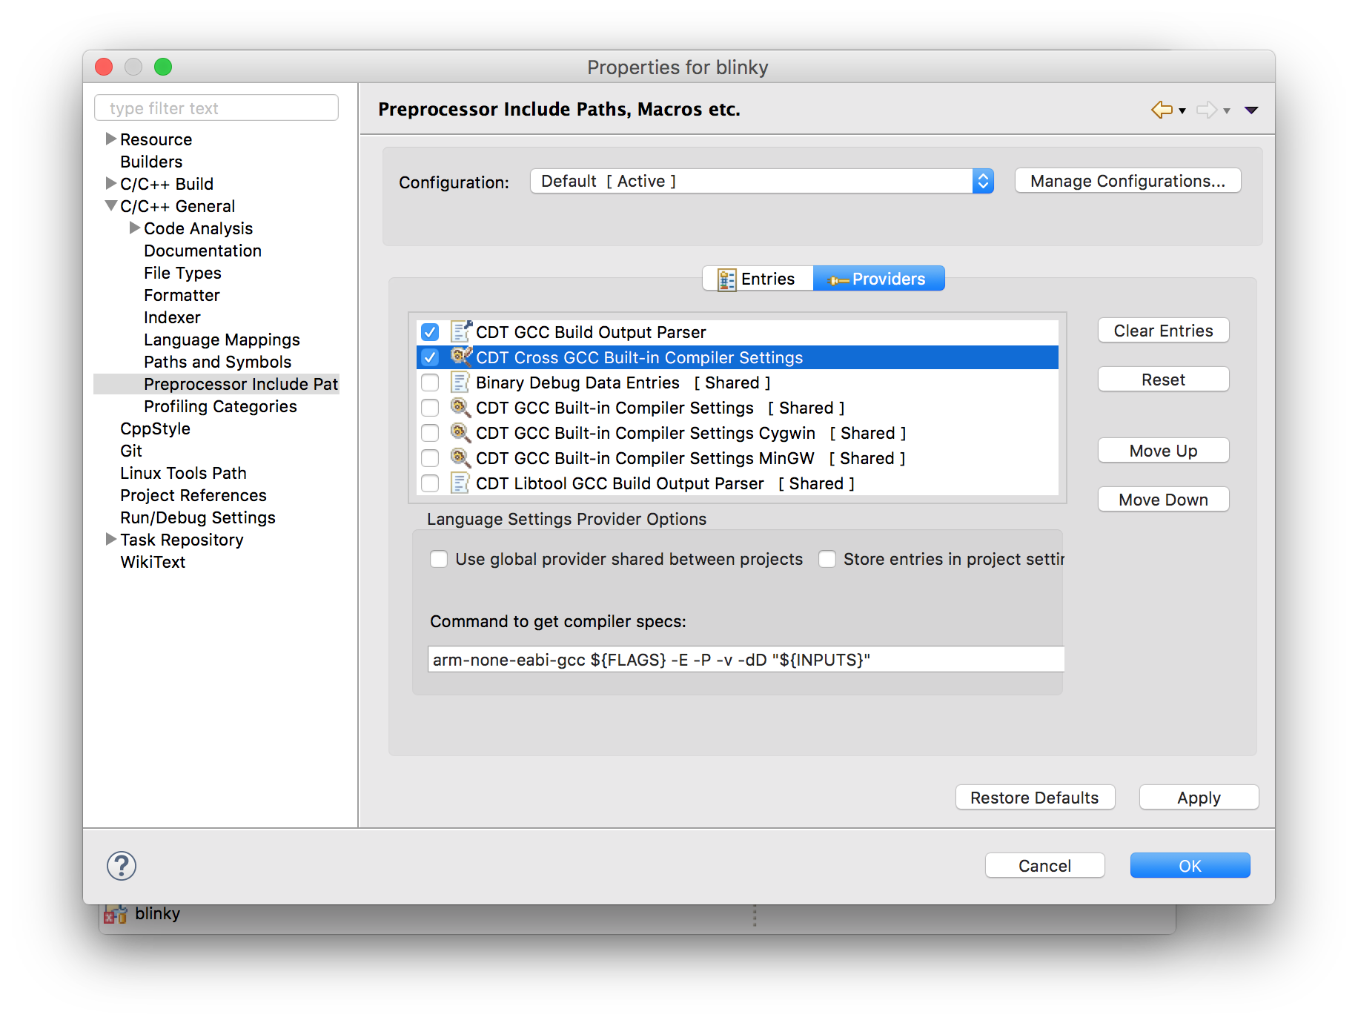Select Run/Debug Settings page

click(x=198, y=517)
